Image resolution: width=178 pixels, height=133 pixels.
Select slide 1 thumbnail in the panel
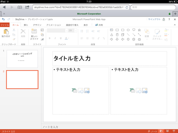[22, 59]
